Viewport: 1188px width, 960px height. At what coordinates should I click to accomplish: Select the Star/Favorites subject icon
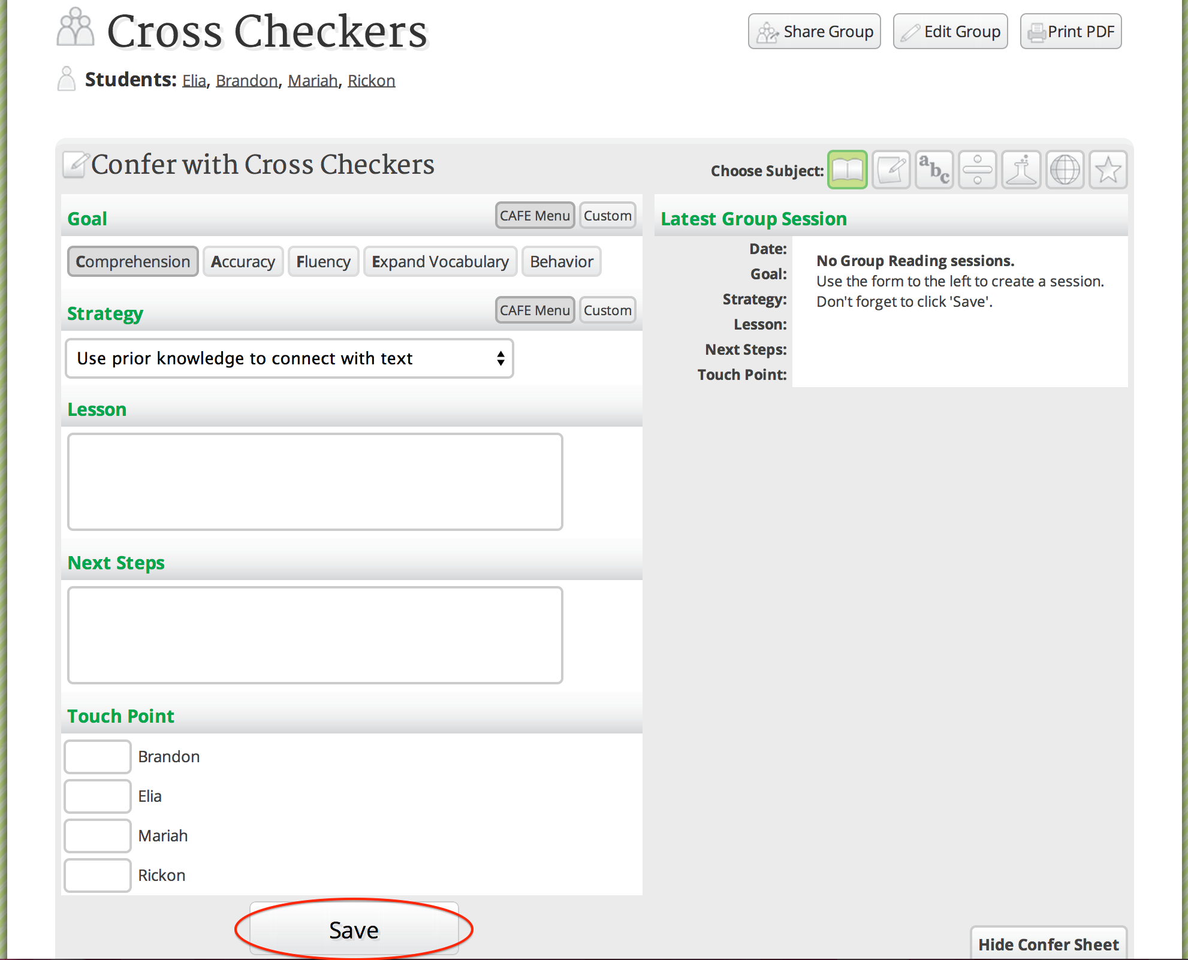click(1106, 170)
